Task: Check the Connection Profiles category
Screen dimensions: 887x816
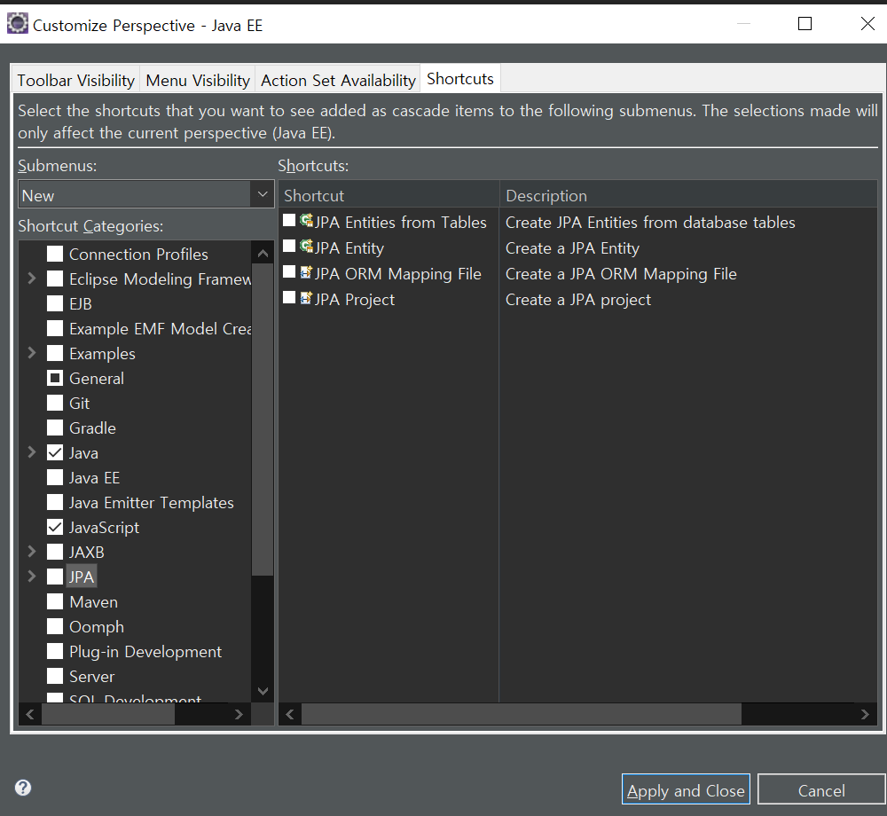Action: click(x=55, y=254)
